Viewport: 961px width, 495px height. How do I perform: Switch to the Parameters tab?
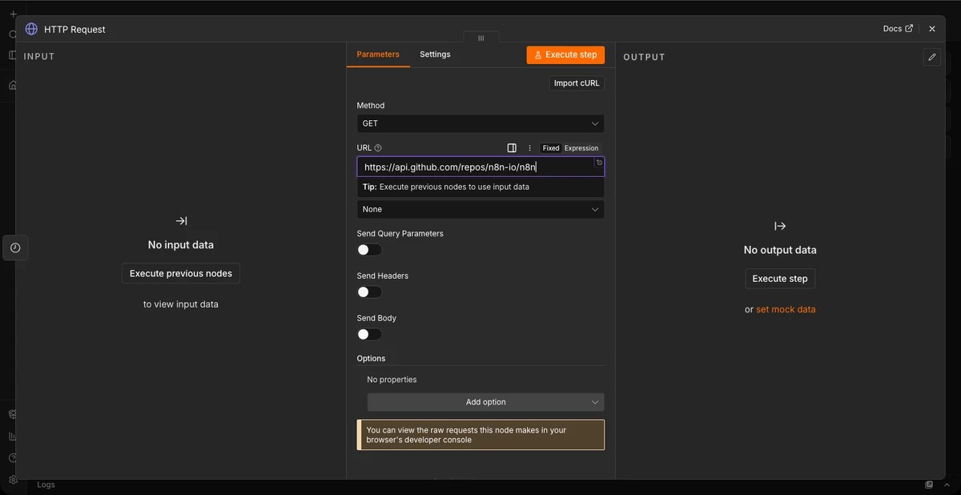pyautogui.click(x=378, y=54)
